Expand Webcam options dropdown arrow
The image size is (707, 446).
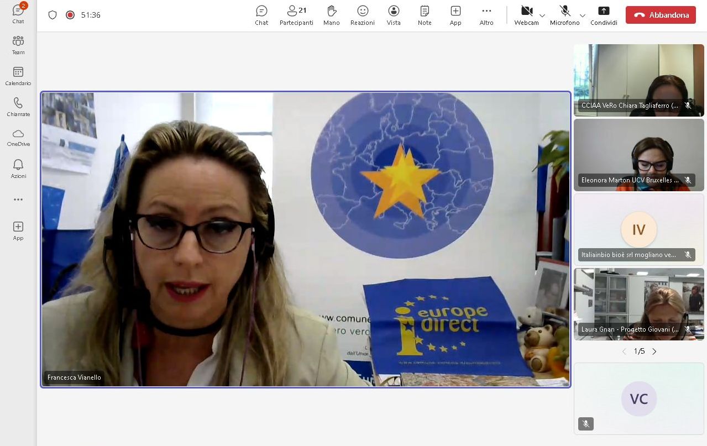pos(542,15)
